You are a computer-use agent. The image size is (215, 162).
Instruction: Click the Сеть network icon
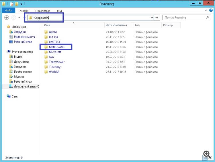point(9,96)
